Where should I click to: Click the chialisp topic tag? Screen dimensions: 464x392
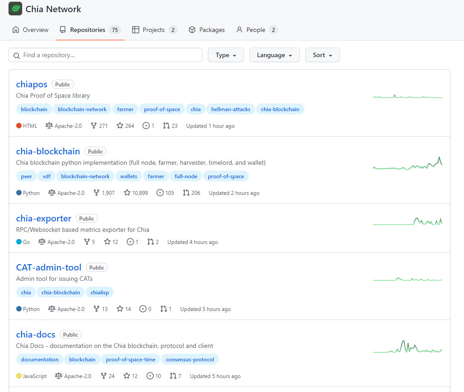tap(100, 293)
